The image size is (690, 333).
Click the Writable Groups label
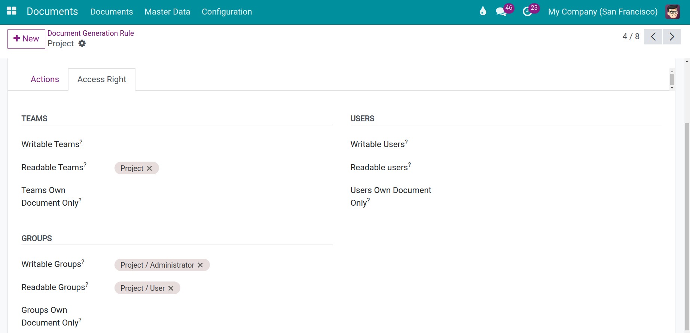(51, 264)
